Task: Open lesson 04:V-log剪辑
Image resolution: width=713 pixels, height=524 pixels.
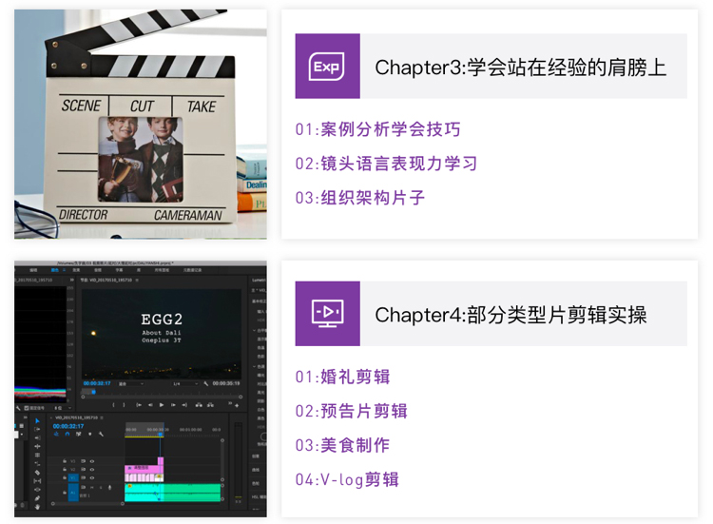Action: coord(347,479)
